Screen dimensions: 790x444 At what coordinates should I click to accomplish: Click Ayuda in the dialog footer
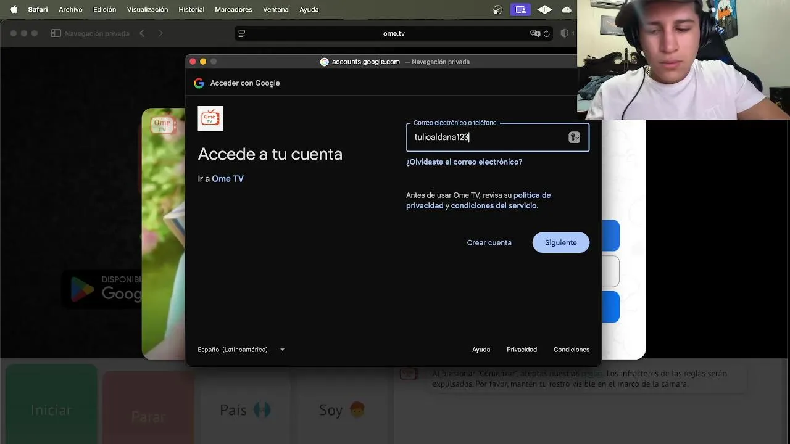tap(481, 350)
